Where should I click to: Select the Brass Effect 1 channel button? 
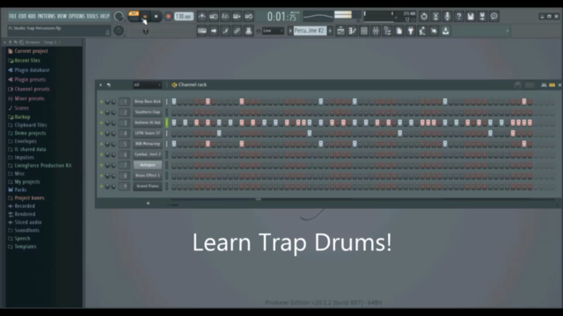click(148, 176)
